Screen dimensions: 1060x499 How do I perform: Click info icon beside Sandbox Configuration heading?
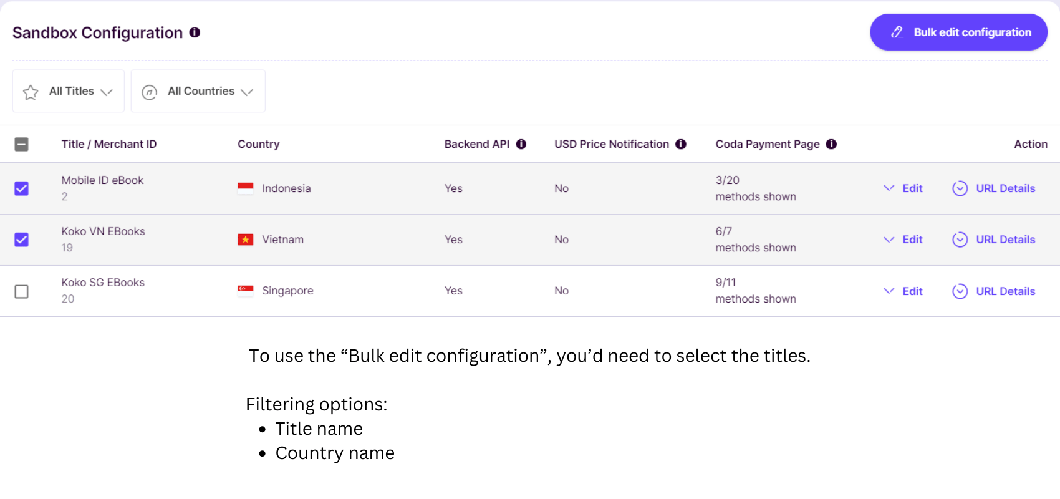(195, 32)
